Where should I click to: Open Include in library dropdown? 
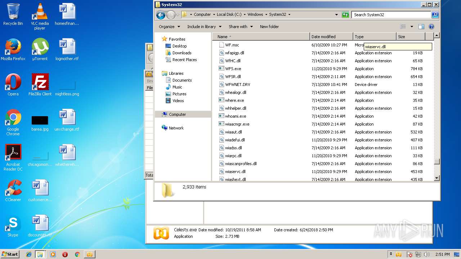[204, 27]
